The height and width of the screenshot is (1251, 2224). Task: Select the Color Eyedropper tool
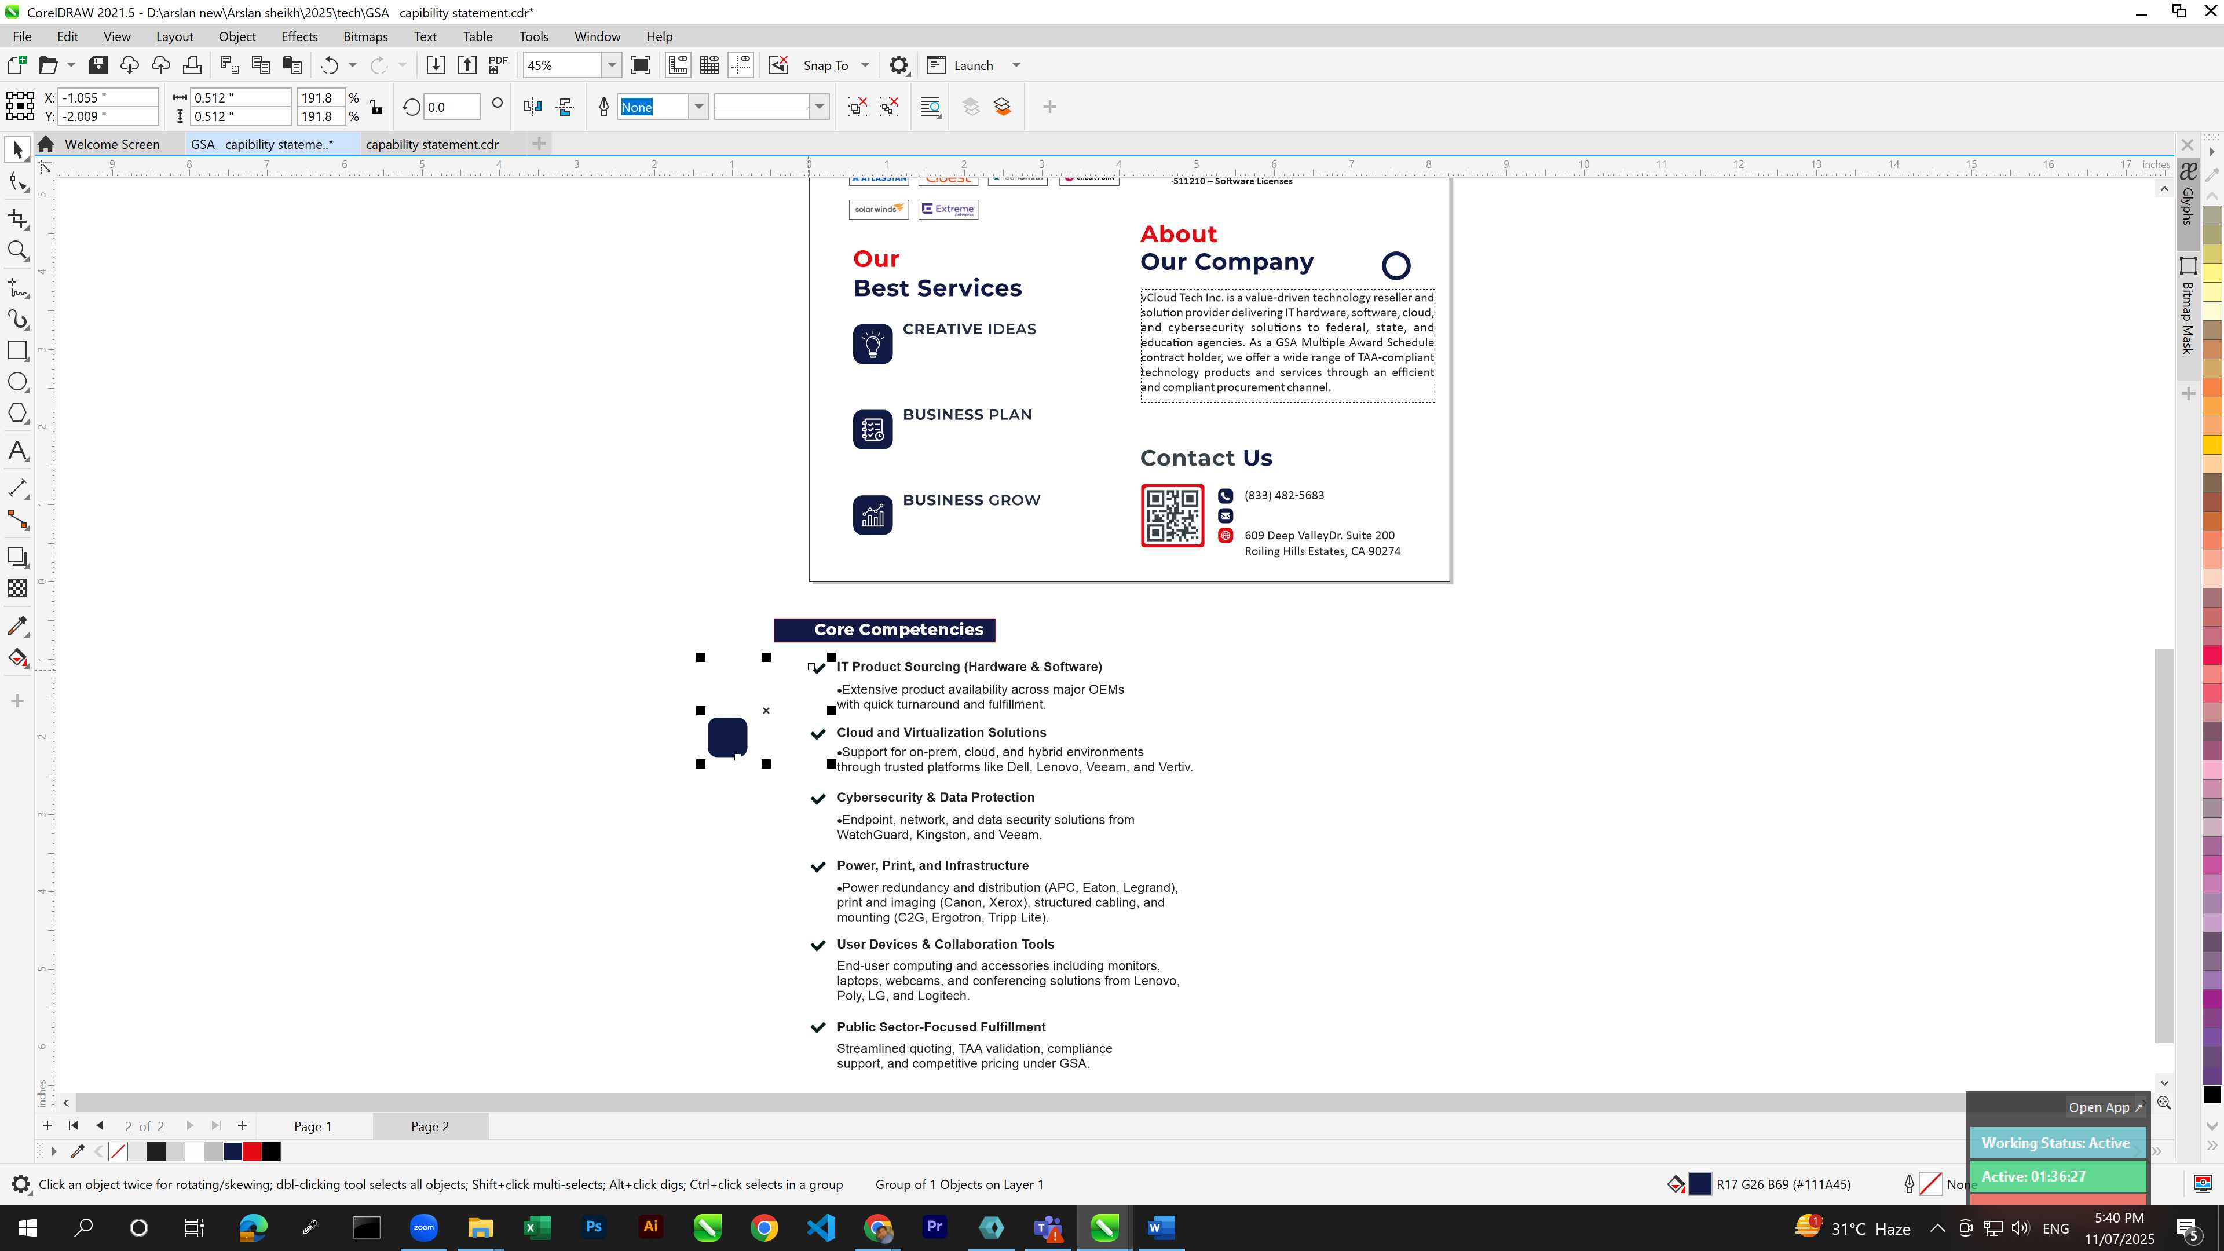[17, 625]
